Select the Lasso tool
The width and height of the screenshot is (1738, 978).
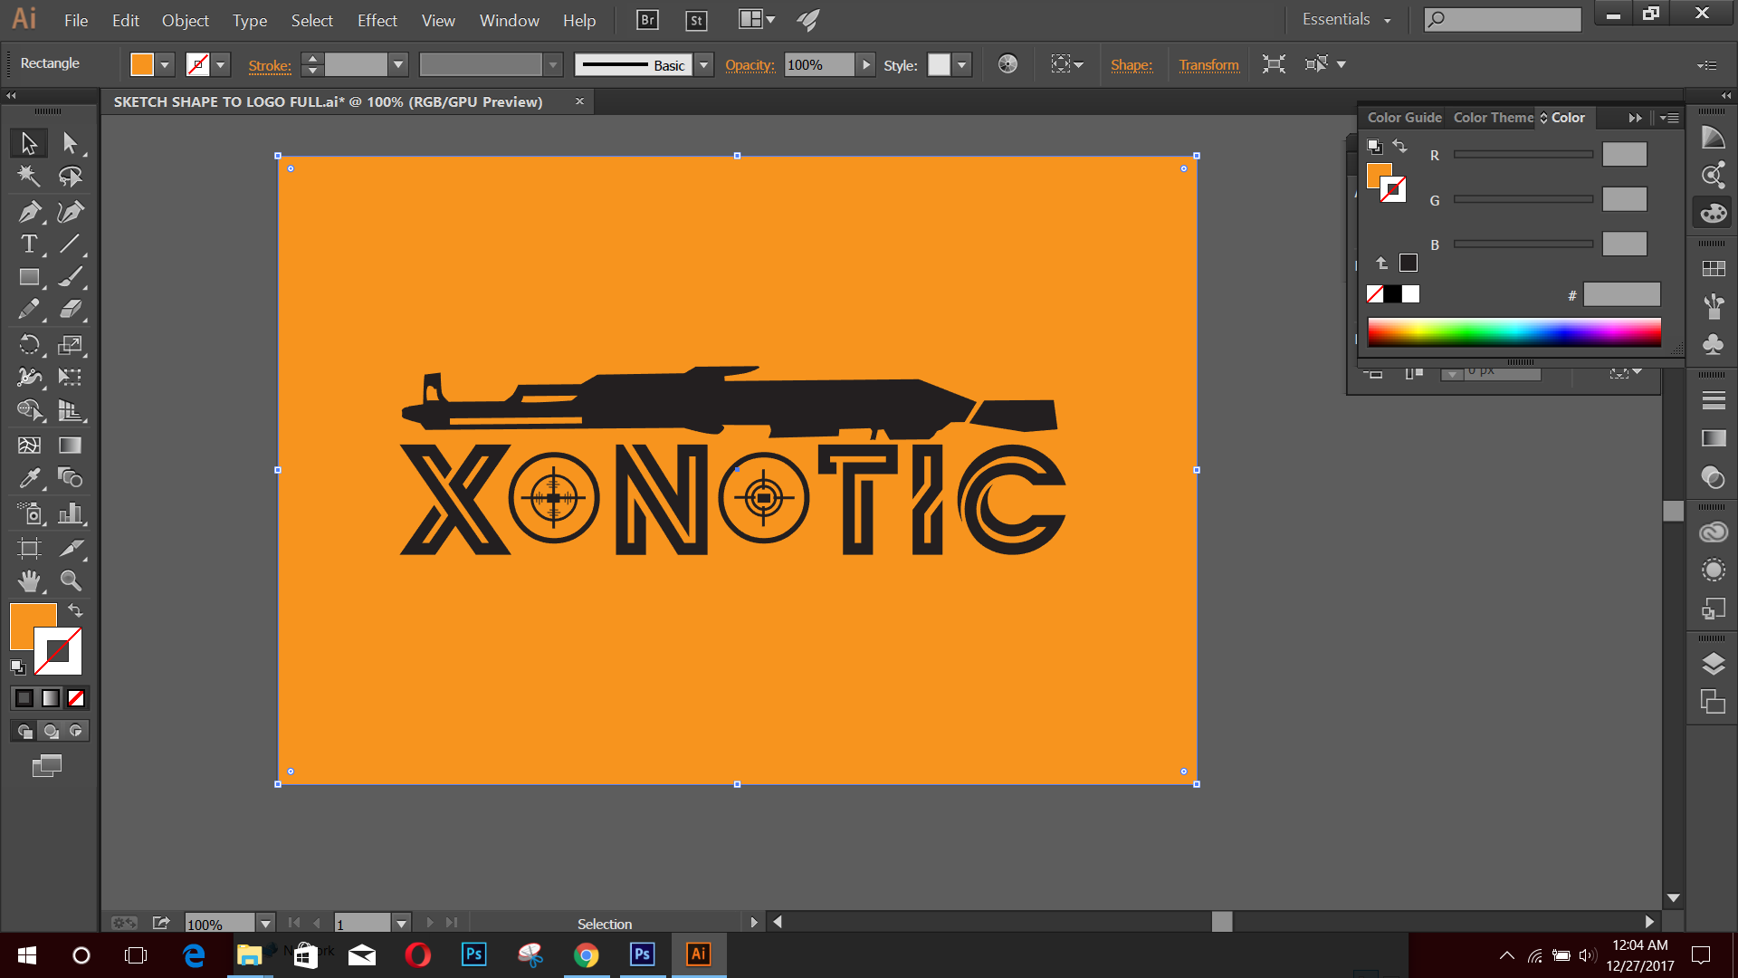coord(70,177)
